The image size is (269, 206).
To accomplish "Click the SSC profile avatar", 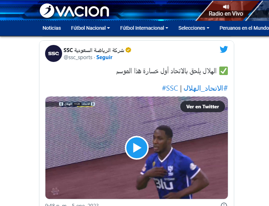I will click(53, 53).
